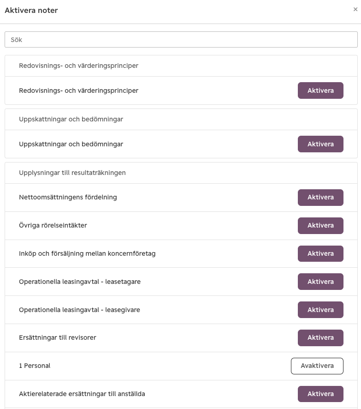The height and width of the screenshot is (409, 361).
Task: Click the Sök search field
Action: pyautogui.click(x=181, y=40)
